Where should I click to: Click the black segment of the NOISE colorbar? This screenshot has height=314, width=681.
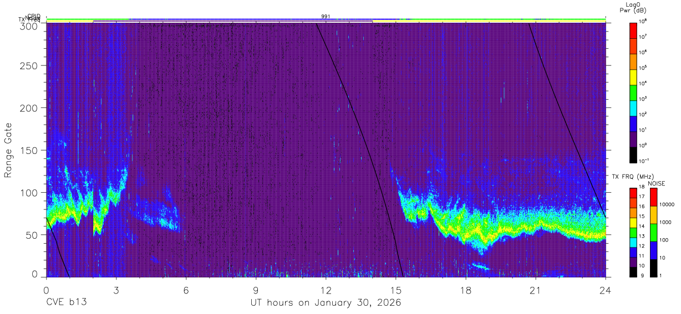pyautogui.click(x=653, y=267)
